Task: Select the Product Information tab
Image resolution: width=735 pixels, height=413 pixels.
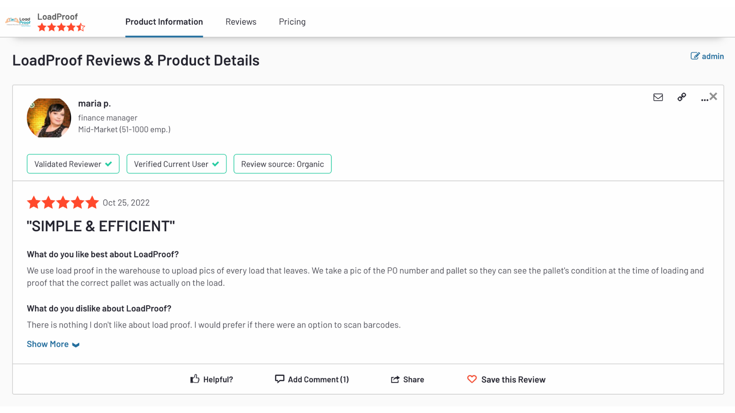Action: (164, 22)
